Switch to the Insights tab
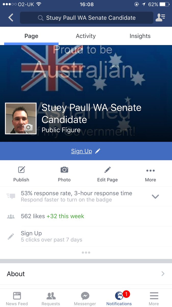This screenshot has width=172, height=307. point(140,36)
